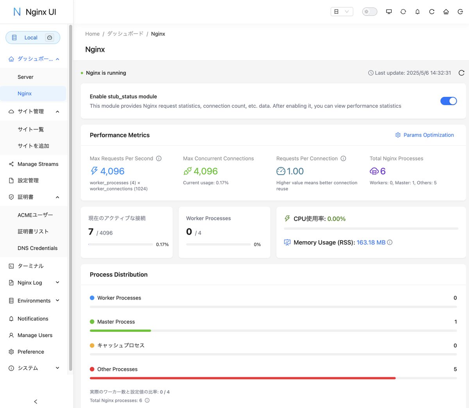Click info icon beside Requests Per Connection
The height and width of the screenshot is (408, 469).
(x=343, y=159)
